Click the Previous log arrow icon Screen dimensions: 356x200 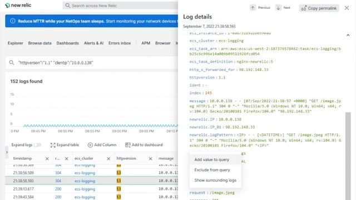pos(253,7)
